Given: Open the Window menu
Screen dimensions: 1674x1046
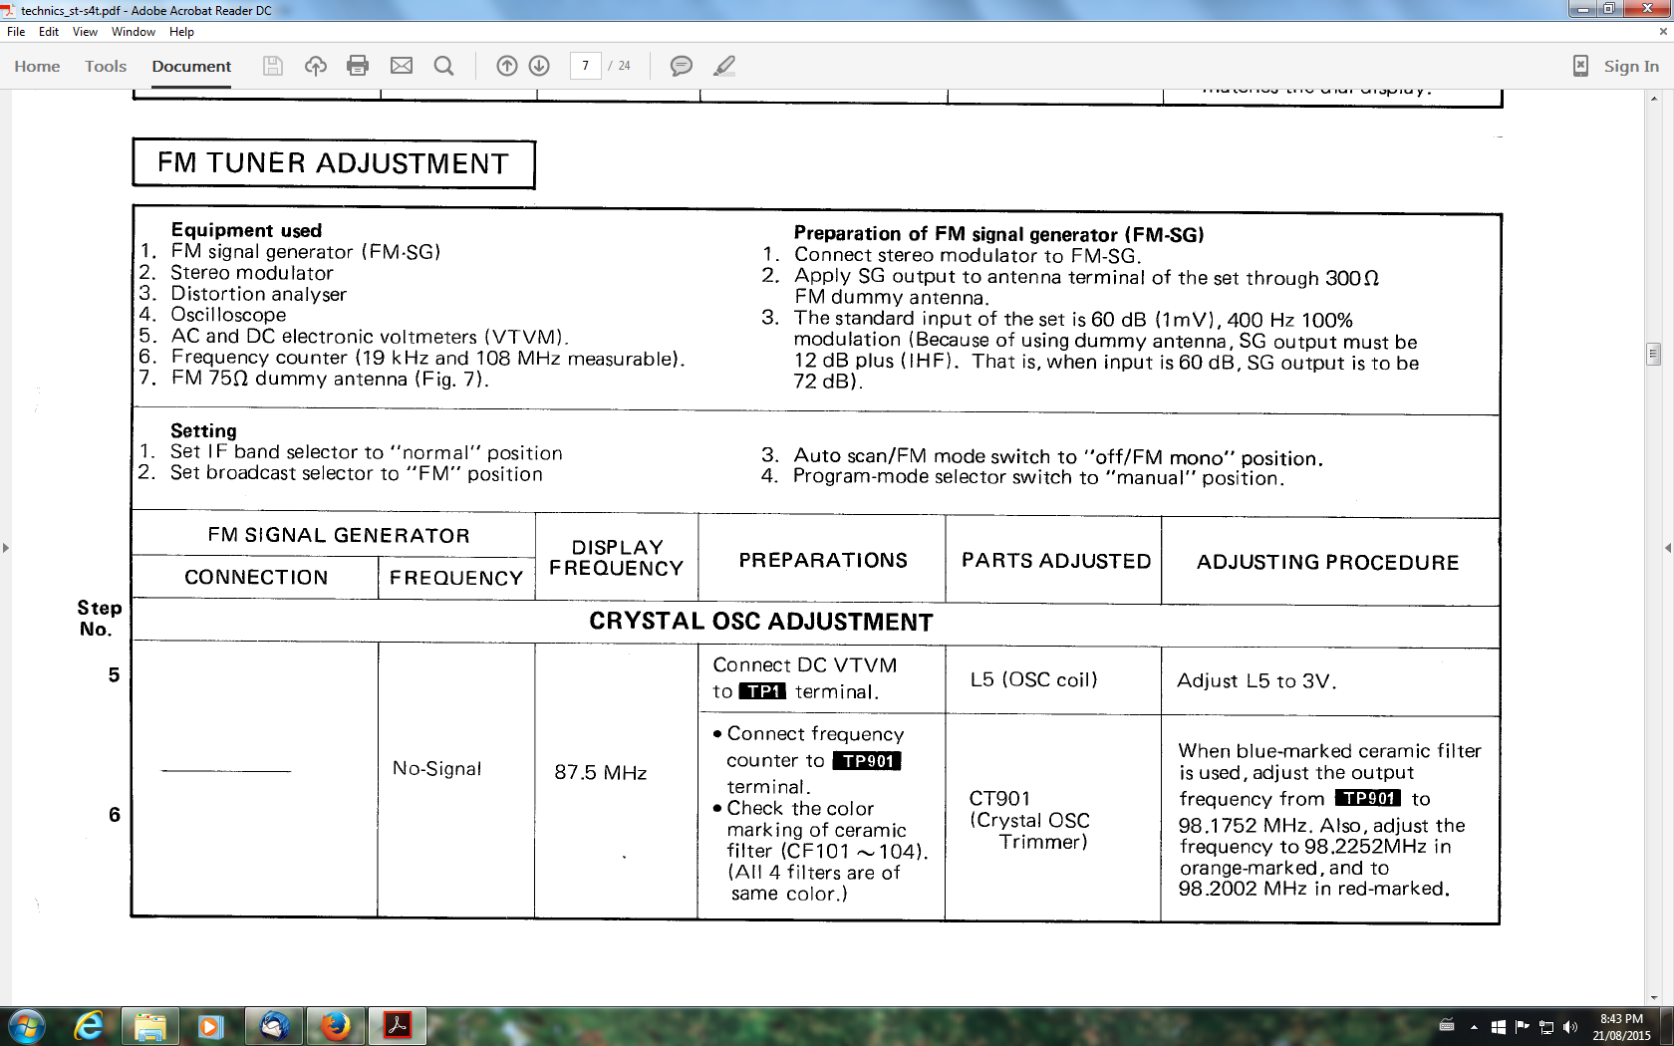Looking at the screenshot, I should 134,32.
